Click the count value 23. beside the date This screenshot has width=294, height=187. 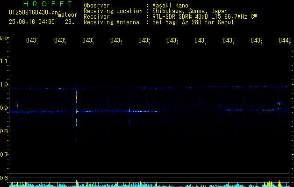[70, 22]
